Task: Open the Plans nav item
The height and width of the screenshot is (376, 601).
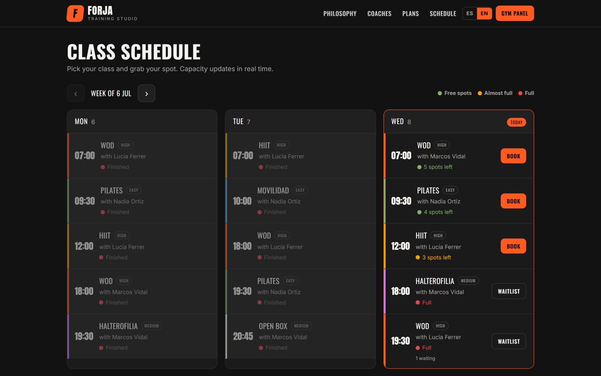Action: [x=411, y=14]
